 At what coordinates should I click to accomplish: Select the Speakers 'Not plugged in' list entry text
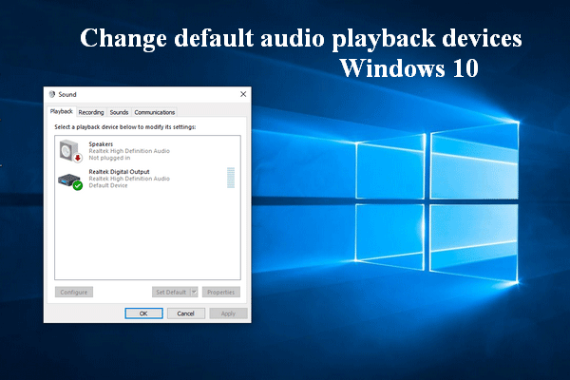107,157
